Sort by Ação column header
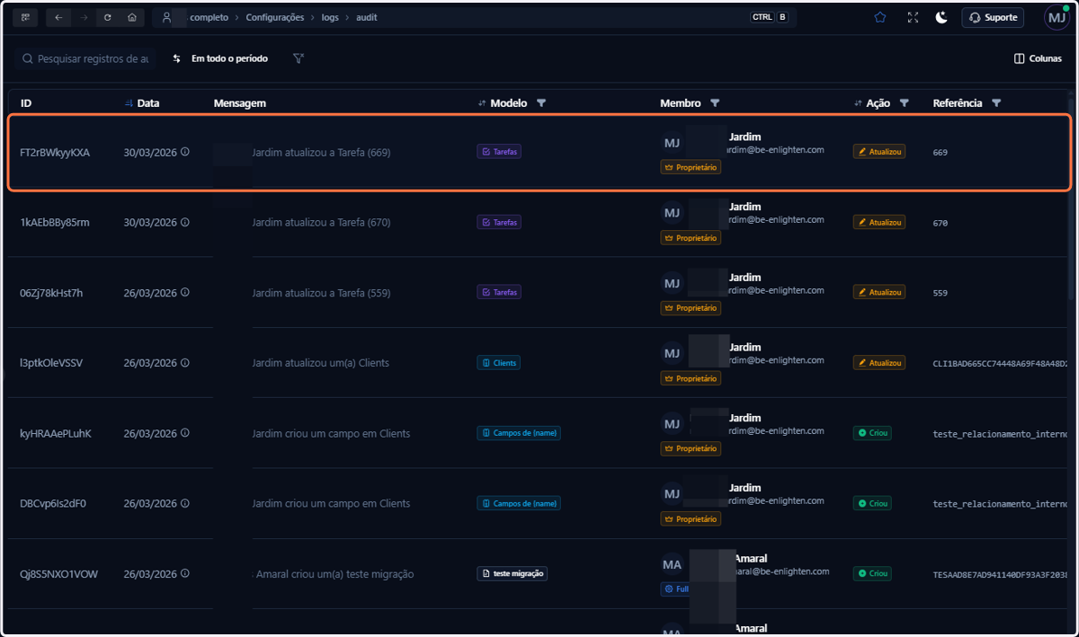Image resolution: width=1079 pixels, height=637 pixels. pyautogui.click(x=872, y=103)
